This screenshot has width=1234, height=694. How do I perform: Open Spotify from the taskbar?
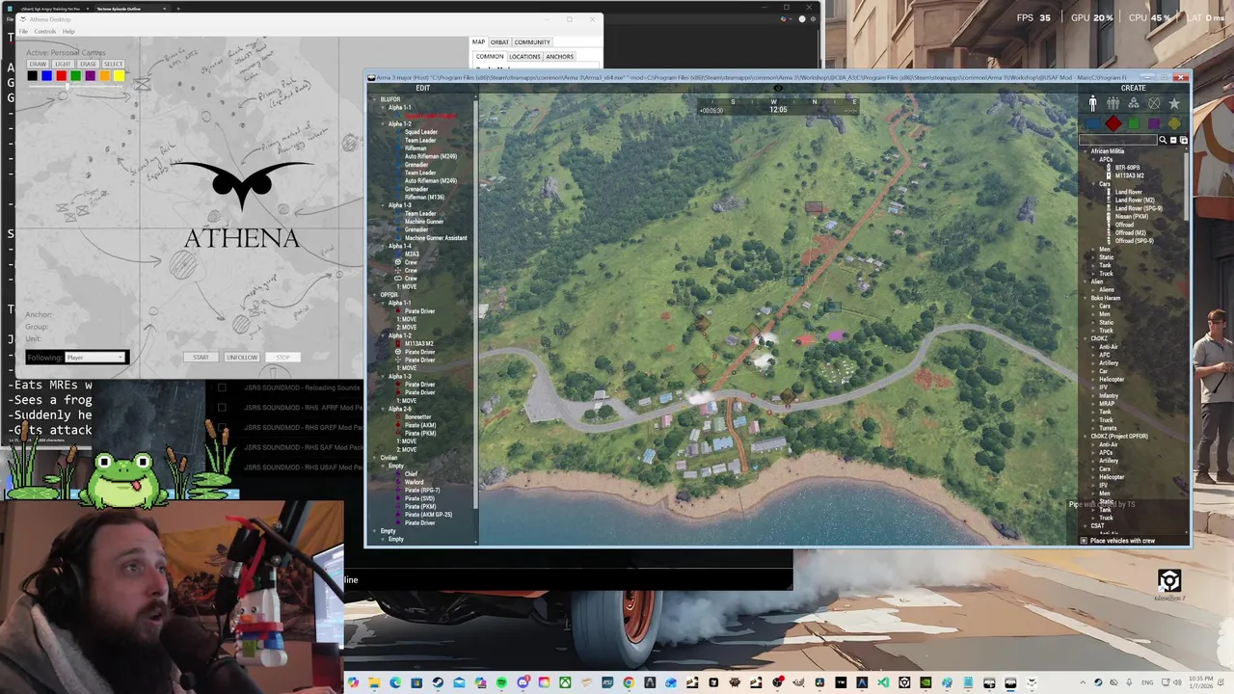click(x=501, y=682)
